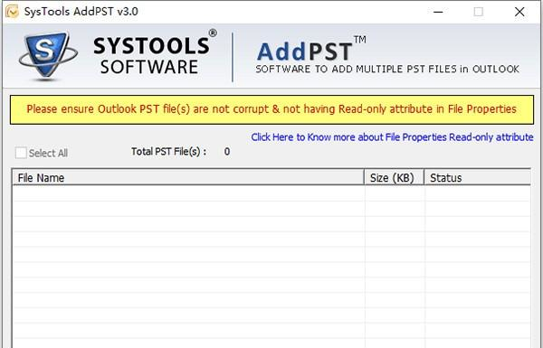Sort by the Size (KB) column header
The image size is (543, 348).
[x=394, y=177]
